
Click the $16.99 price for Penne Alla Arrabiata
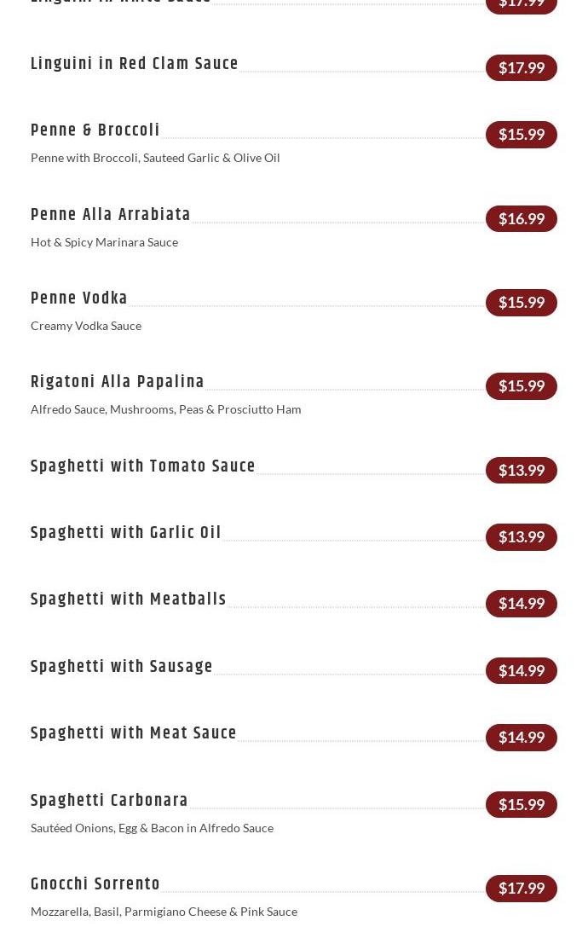click(x=522, y=219)
